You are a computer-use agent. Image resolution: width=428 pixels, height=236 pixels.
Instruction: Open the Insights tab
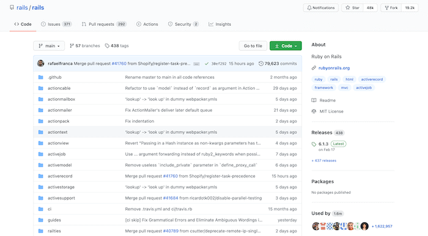pyautogui.click(x=220, y=24)
